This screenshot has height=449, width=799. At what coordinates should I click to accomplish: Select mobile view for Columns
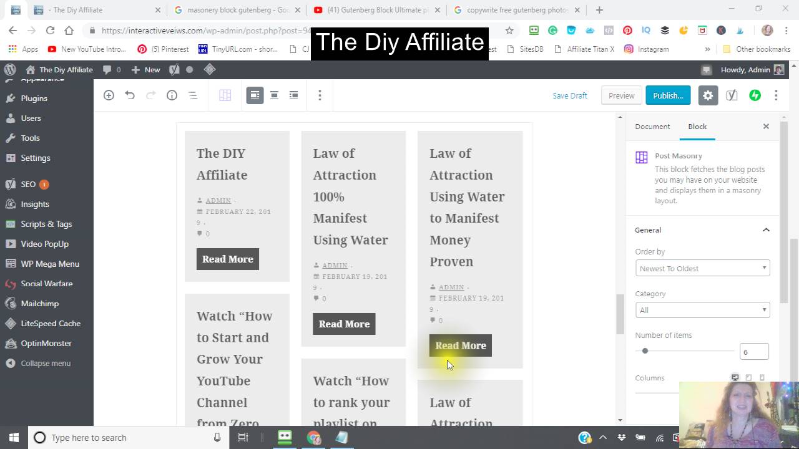tap(762, 378)
